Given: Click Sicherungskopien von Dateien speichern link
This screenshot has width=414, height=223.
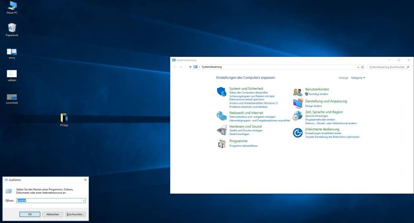Looking at the screenshot, I should (x=252, y=98).
